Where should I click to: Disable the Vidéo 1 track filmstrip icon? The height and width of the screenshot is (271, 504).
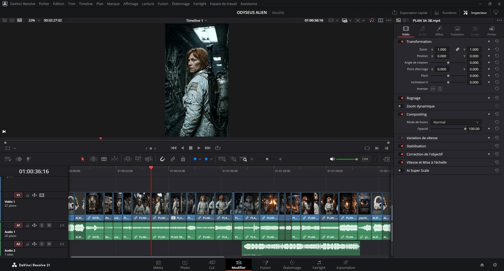(x=42, y=195)
